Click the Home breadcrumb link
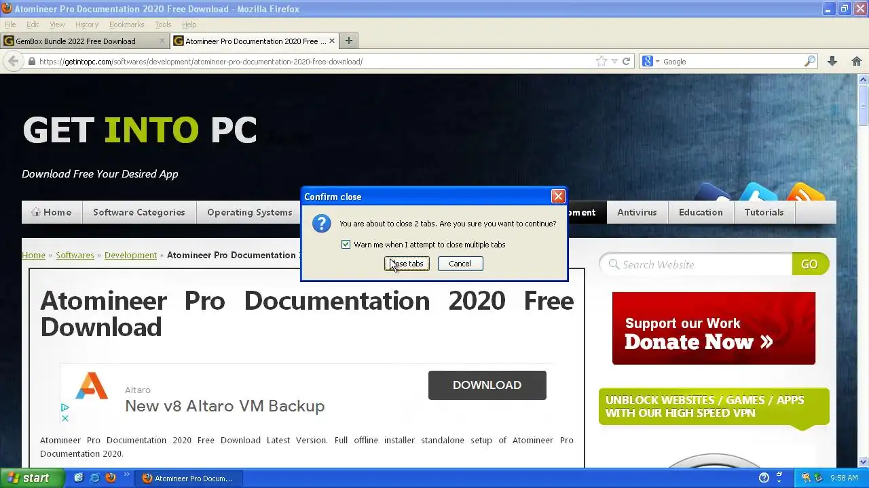Viewport: 869px width, 488px height. point(33,255)
